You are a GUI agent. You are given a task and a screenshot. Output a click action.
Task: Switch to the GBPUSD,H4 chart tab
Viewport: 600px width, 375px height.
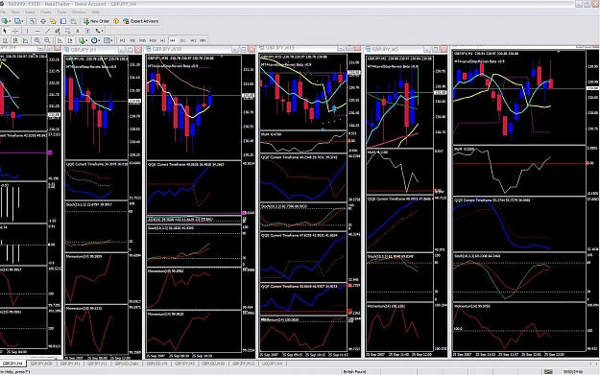click(x=156, y=363)
